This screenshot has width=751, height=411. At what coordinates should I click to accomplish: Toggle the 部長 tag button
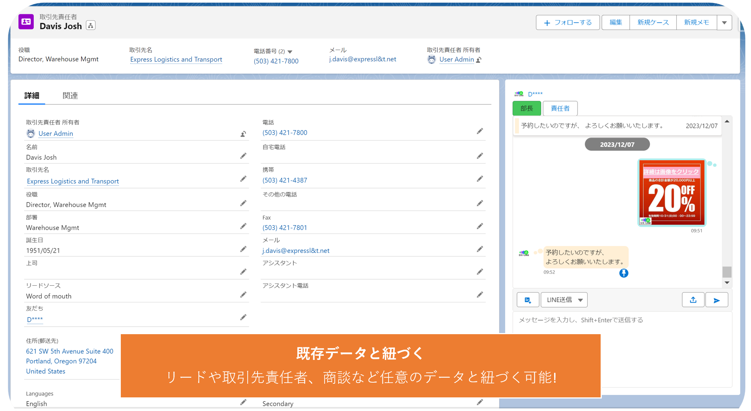pos(526,109)
